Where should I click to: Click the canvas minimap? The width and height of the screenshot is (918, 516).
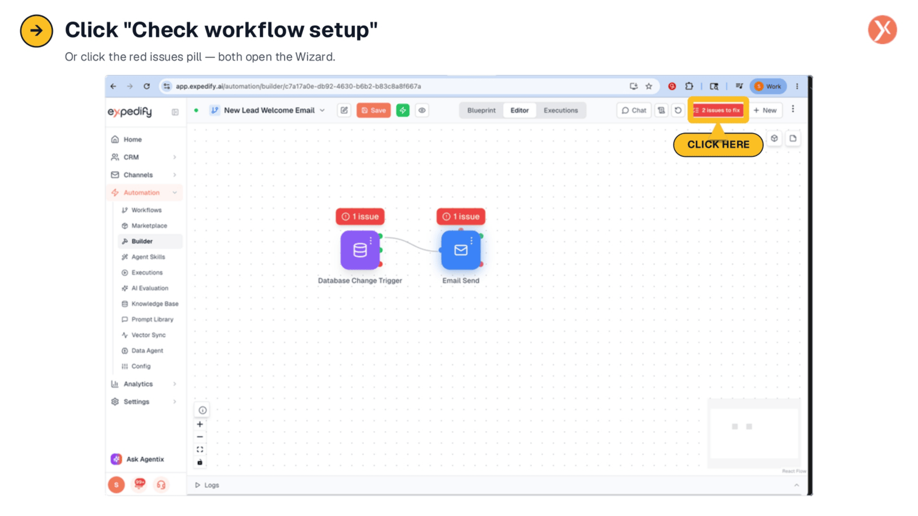click(x=754, y=433)
